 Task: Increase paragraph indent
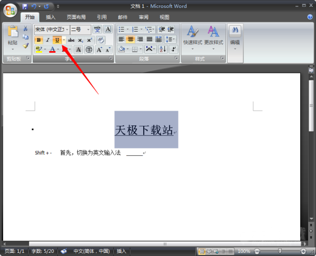tap(171, 29)
